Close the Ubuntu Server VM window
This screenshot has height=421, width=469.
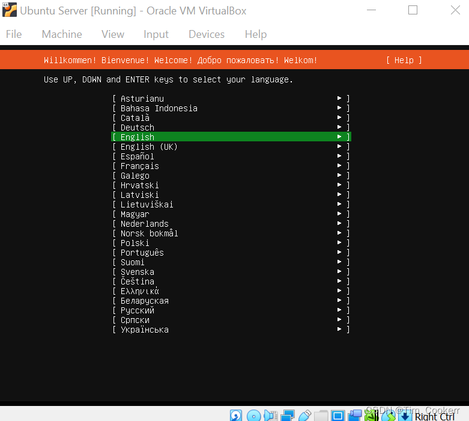pyautogui.click(x=455, y=10)
